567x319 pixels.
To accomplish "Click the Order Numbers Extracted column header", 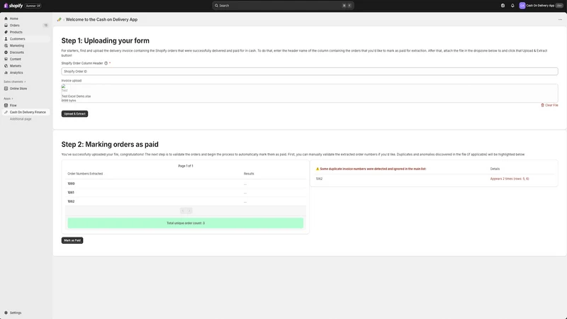I will point(85,174).
